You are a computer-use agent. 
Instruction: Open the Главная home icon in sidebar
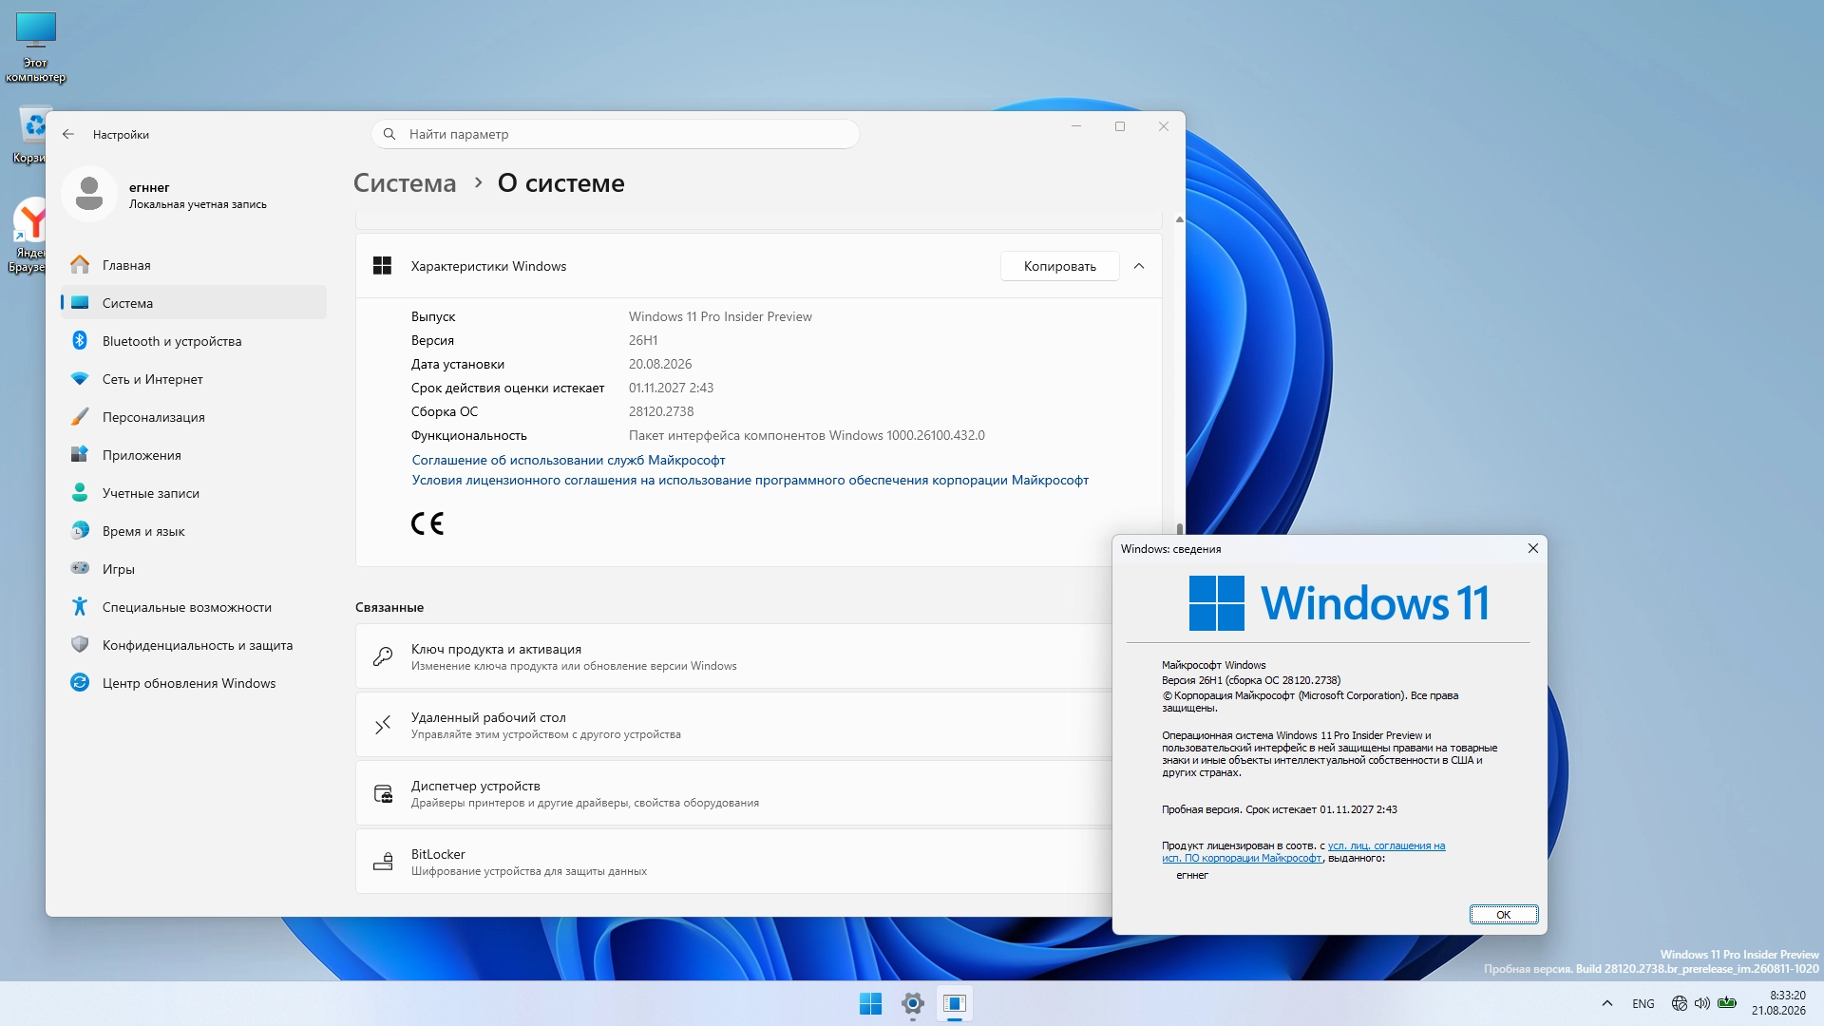tap(80, 265)
